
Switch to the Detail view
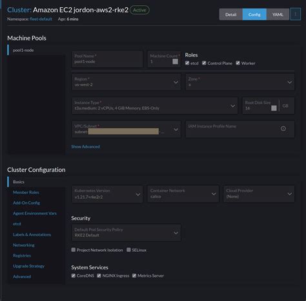pos(230,14)
